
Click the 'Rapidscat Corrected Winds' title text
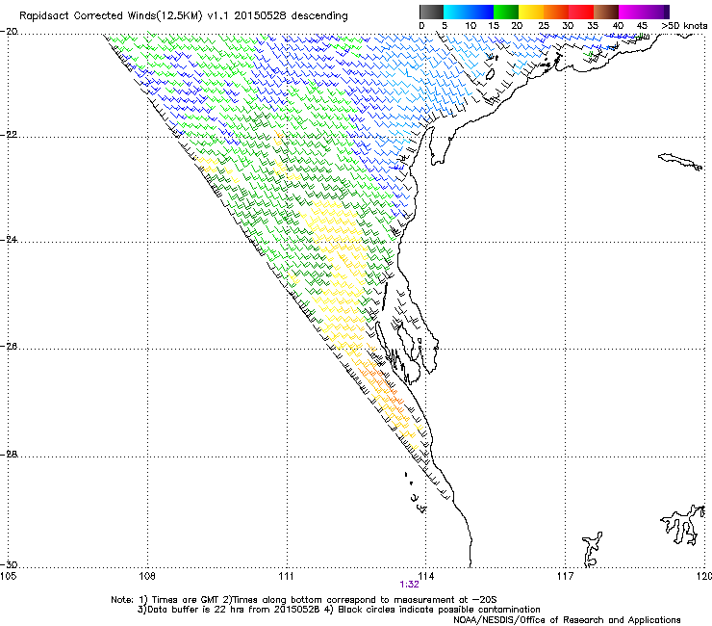pos(88,16)
